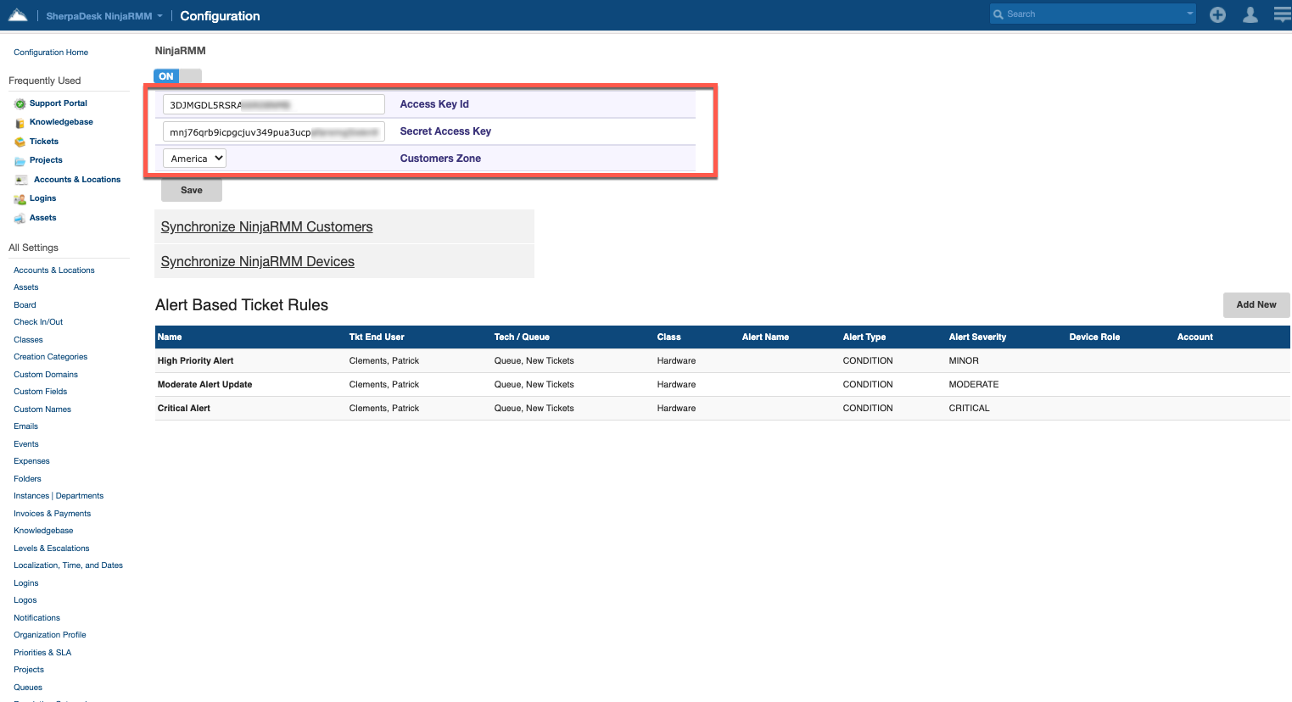Toggle the NinjaRMM ON switch
The height and width of the screenshot is (702, 1292).
coord(177,76)
